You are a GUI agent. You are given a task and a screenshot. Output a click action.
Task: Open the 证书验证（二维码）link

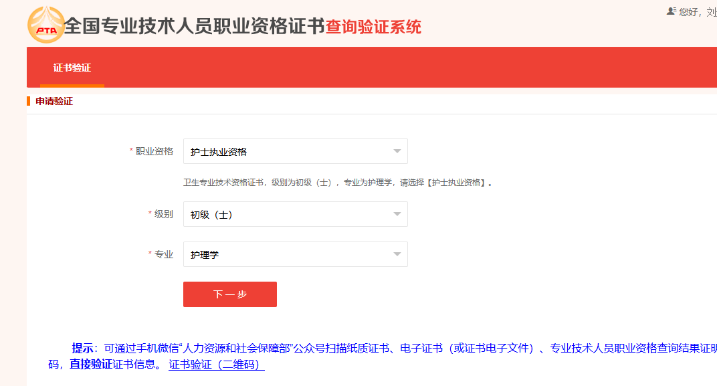coord(217,365)
